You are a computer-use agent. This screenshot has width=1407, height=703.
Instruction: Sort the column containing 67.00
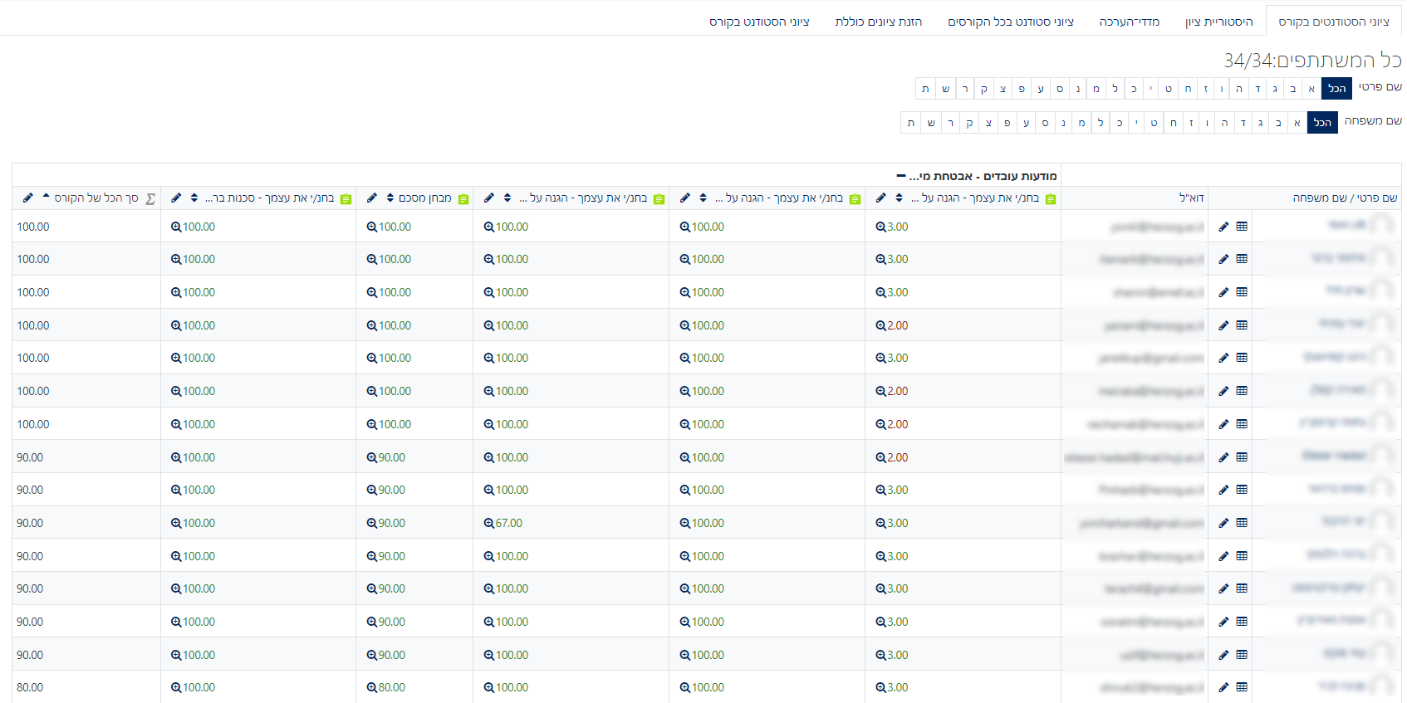(x=507, y=198)
